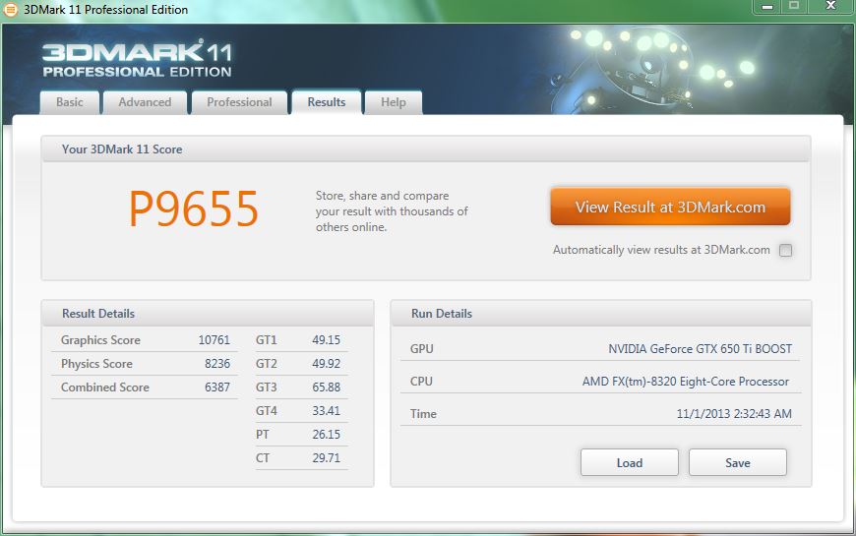This screenshot has width=856, height=536.
Task: Click the CPU label in Run Details
Action: coord(421,382)
